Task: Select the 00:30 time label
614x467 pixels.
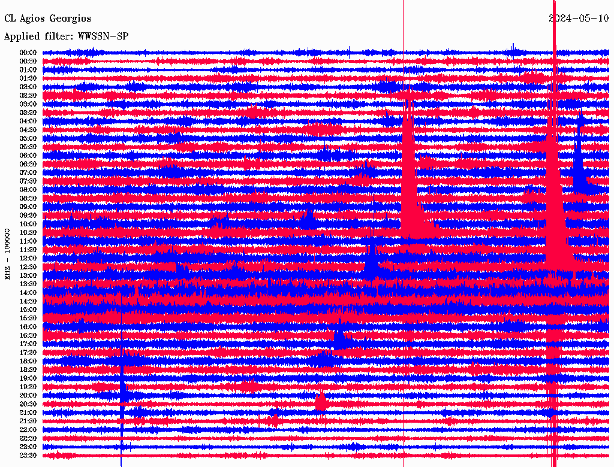Action: [28, 61]
